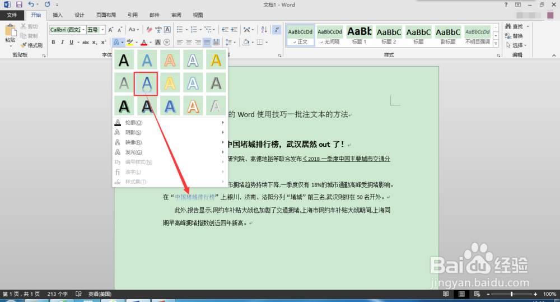Apply subscript formatting (x₂)
The image size is (560, 302).
point(94,42)
